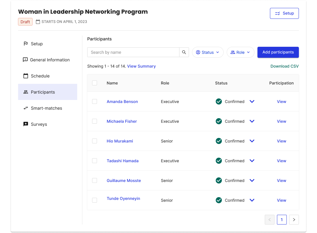Click the green check icon for Guillaume Mosste
317x233 pixels.
[219, 180]
